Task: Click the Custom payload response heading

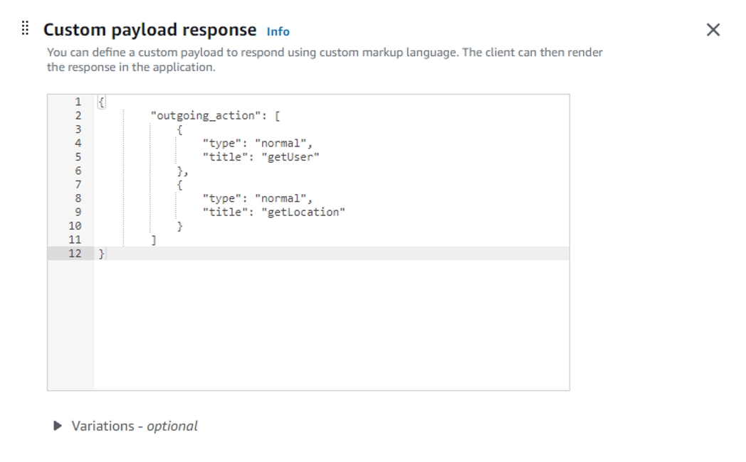Action: [149, 30]
